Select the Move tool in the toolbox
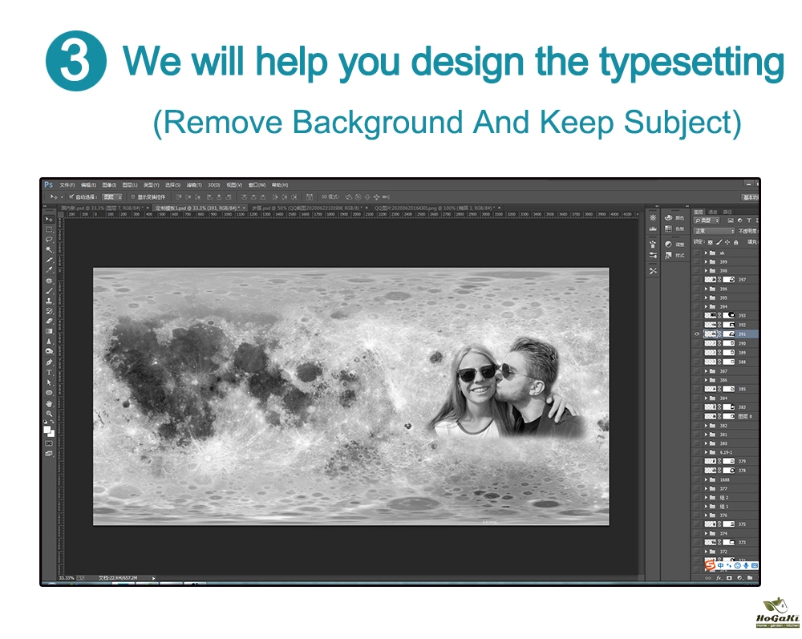802x639 pixels. pyautogui.click(x=49, y=219)
